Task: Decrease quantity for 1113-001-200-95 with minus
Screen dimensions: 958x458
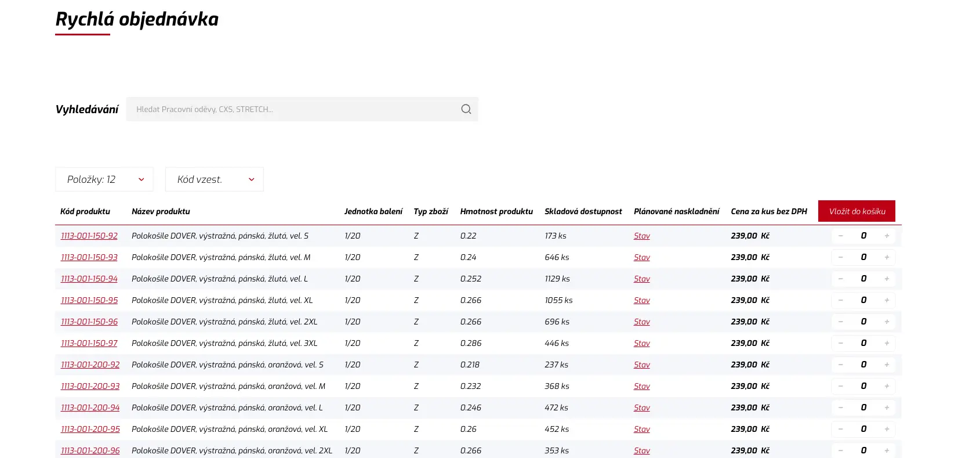Action: pos(840,429)
